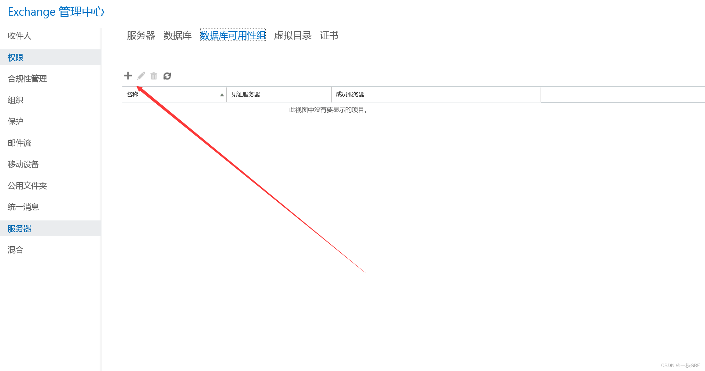
Task: Select 邮件流 in the sidebar
Action: (19, 143)
